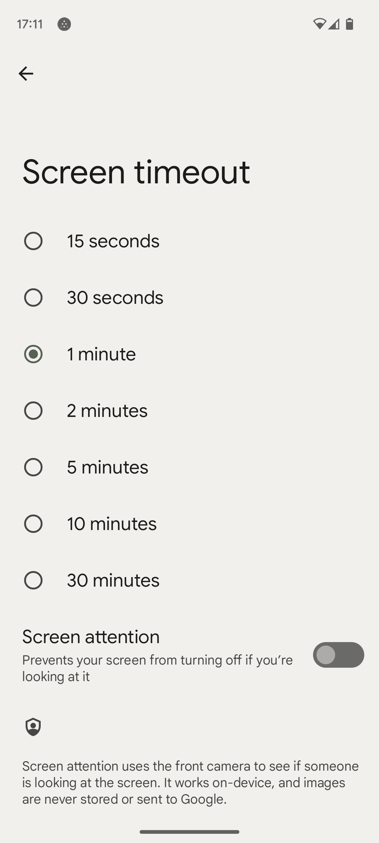Image resolution: width=379 pixels, height=843 pixels.
Task: Tap the Screen timeout page title
Action: coord(136,172)
